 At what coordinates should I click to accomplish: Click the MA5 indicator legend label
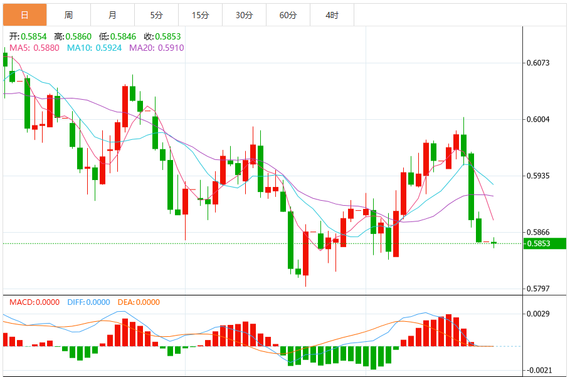pos(34,48)
